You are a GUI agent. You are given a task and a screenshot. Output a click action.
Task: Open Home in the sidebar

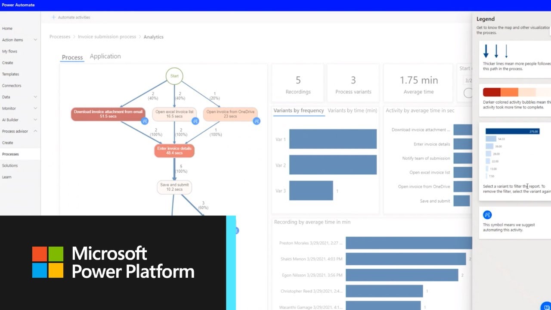coord(7,28)
